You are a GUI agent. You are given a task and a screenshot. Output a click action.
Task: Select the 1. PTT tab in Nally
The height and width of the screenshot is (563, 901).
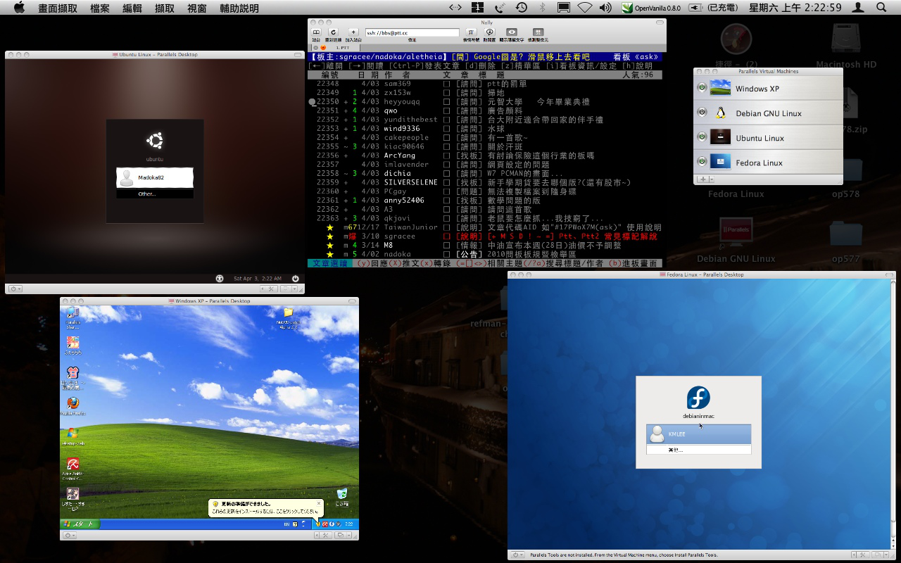(343, 48)
